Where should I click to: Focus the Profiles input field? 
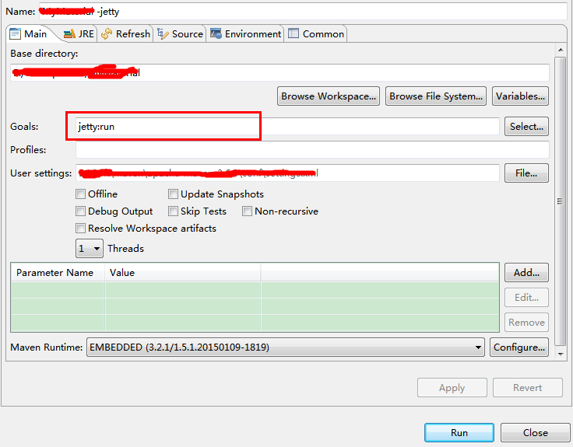click(312, 149)
